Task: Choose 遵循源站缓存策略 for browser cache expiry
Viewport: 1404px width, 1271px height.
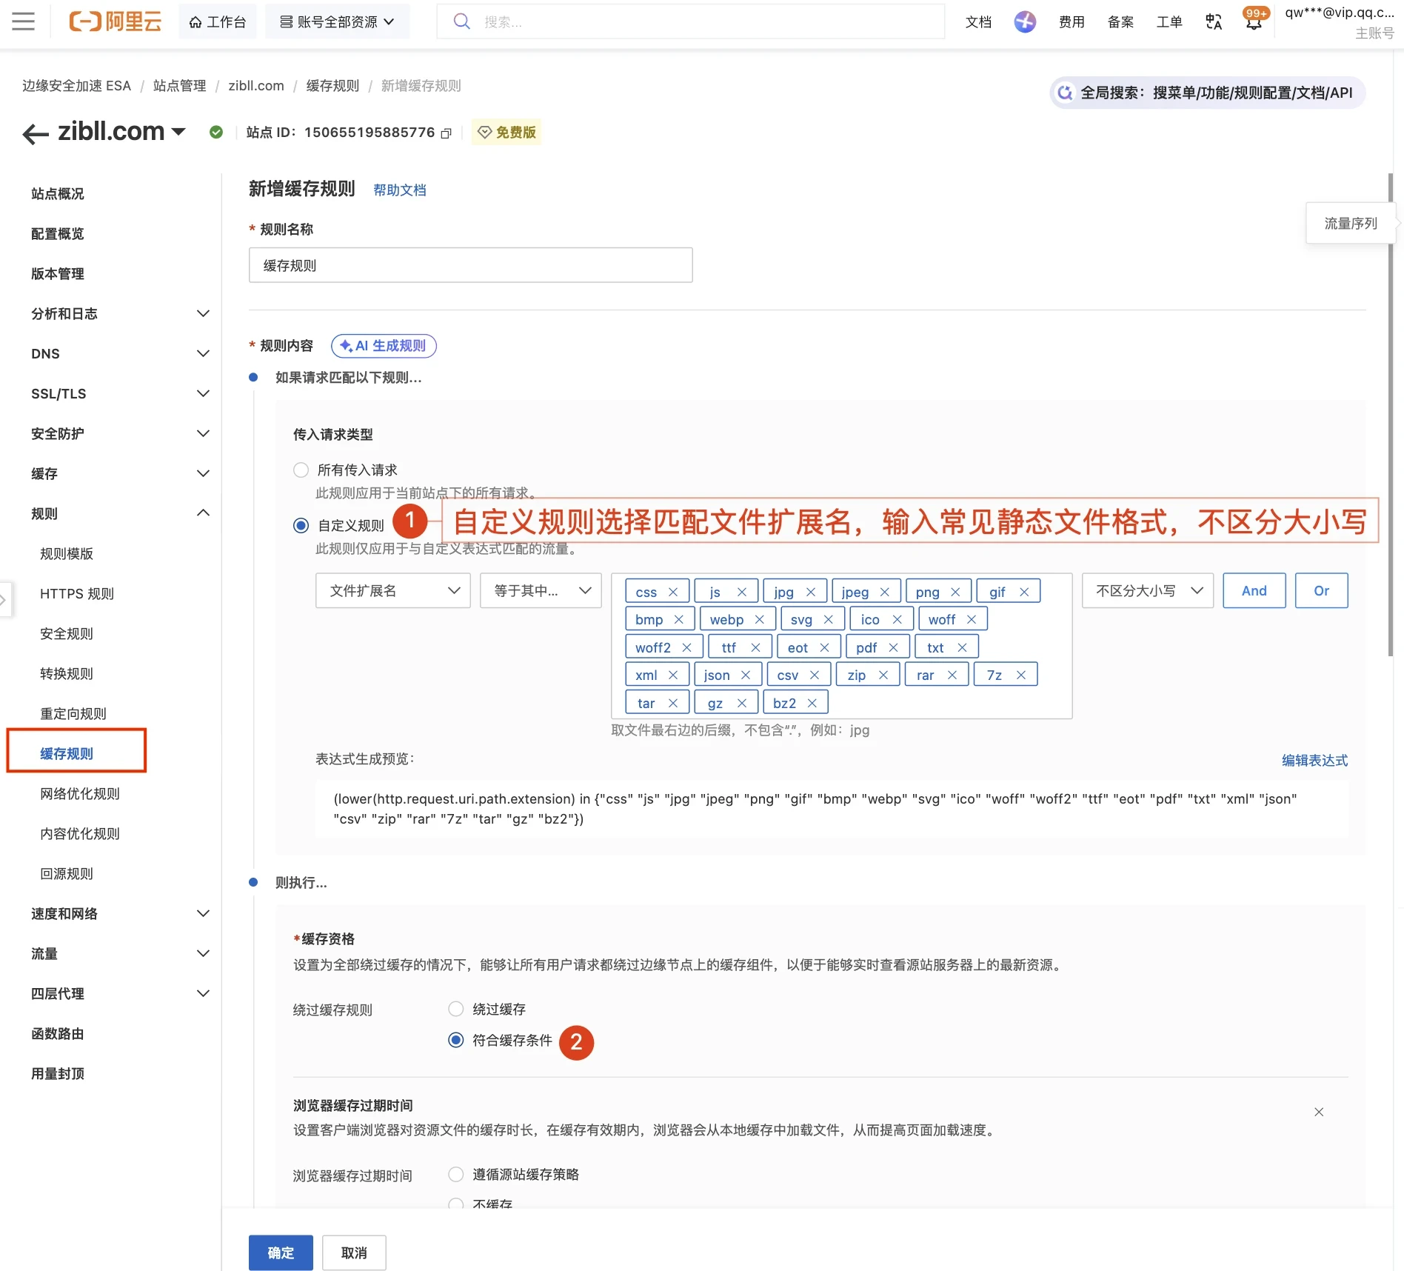Action: coord(455,1174)
